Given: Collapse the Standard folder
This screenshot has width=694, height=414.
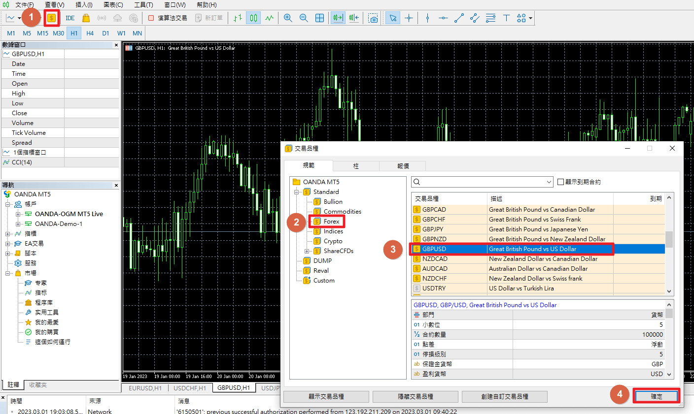Looking at the screenshot, I should [297, 192].
